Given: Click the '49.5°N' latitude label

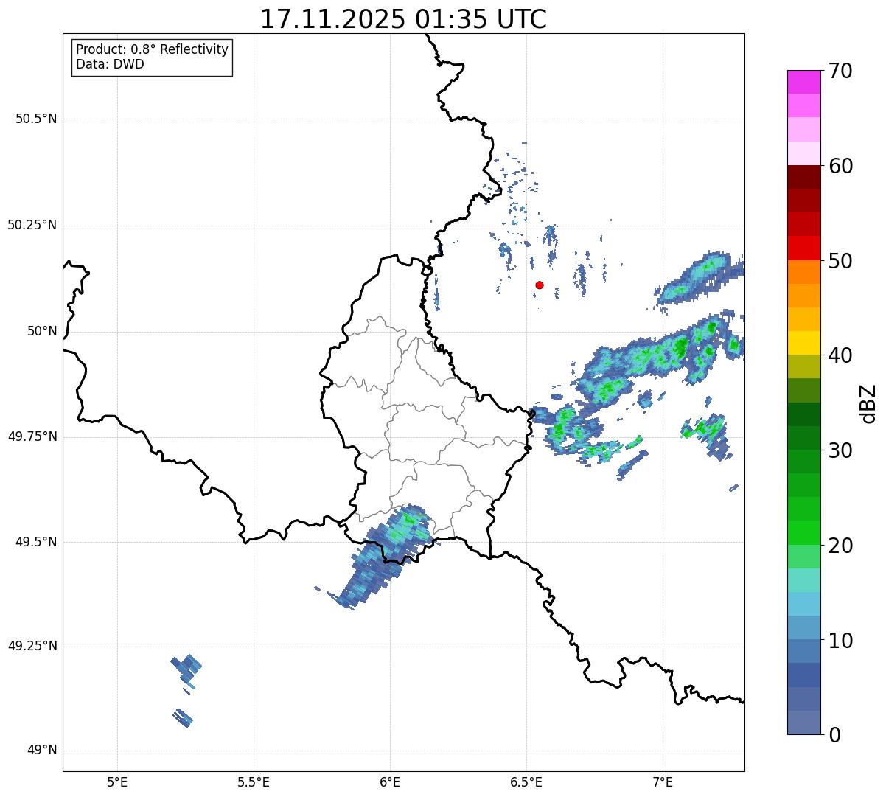Looking at the screenshot, I should click(x=36, y=542).
